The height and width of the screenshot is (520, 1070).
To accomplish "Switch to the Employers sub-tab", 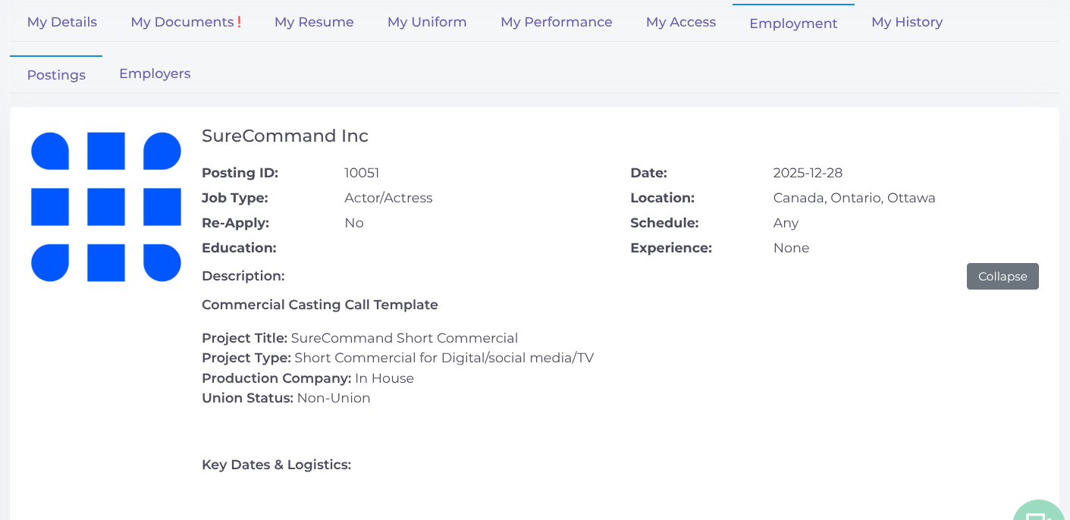I will tap(155, 74).
